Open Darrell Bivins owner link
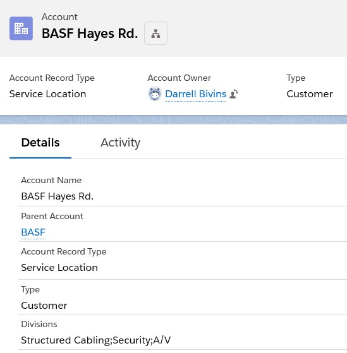 195,94
